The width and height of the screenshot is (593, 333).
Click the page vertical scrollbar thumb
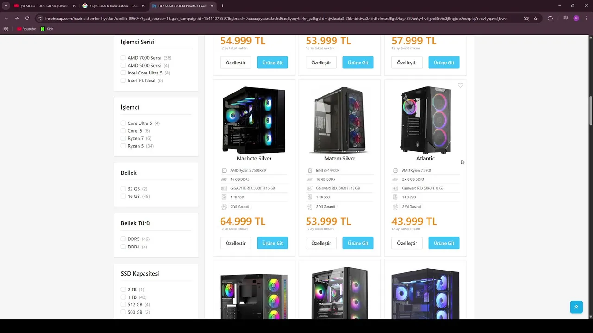(x=591, y=110)
